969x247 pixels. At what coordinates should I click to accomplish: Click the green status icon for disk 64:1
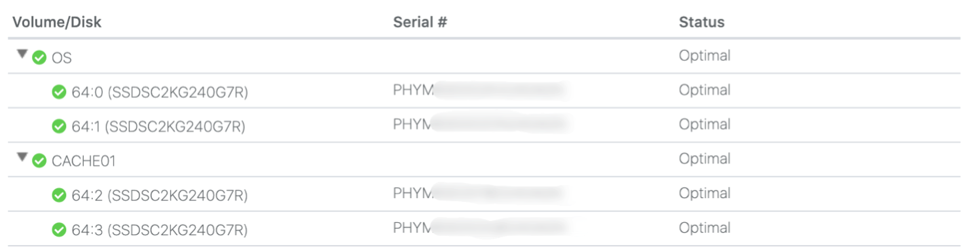[x=59, y=126]
